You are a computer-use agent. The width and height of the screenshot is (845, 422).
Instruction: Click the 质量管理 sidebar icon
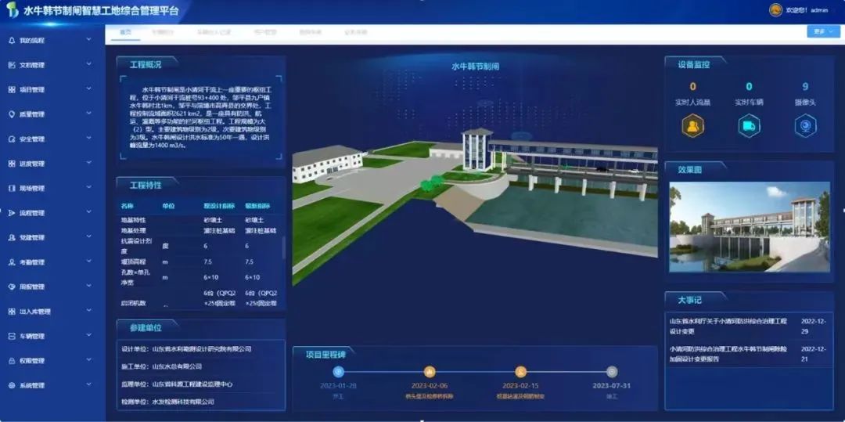12,114
